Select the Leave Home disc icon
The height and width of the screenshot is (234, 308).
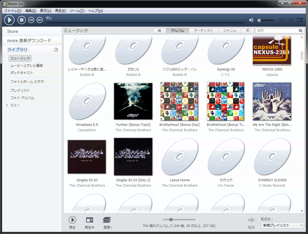tap(179, 157)
